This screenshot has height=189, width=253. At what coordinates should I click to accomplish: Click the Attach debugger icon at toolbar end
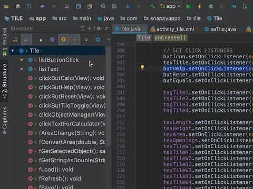click(245, 7)
